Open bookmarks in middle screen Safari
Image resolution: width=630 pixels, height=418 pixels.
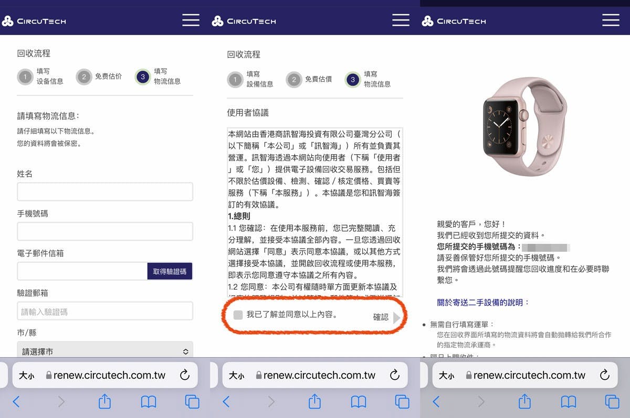click(x=359, y=402)
